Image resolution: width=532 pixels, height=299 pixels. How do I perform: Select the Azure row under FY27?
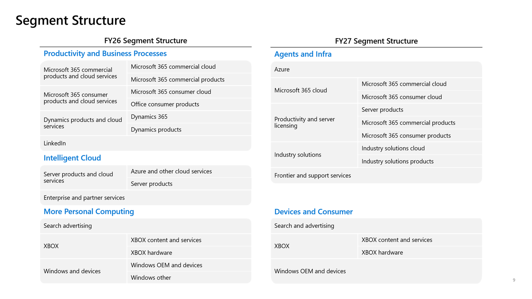point(376,69)
